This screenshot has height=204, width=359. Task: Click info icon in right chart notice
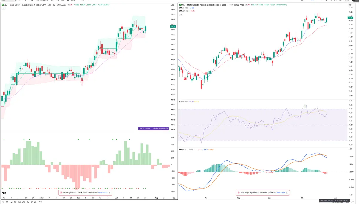point(239,193)
